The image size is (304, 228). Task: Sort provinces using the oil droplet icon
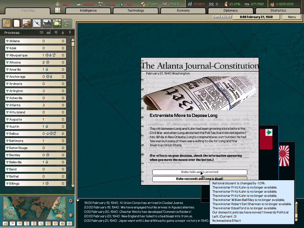point(62,32)
